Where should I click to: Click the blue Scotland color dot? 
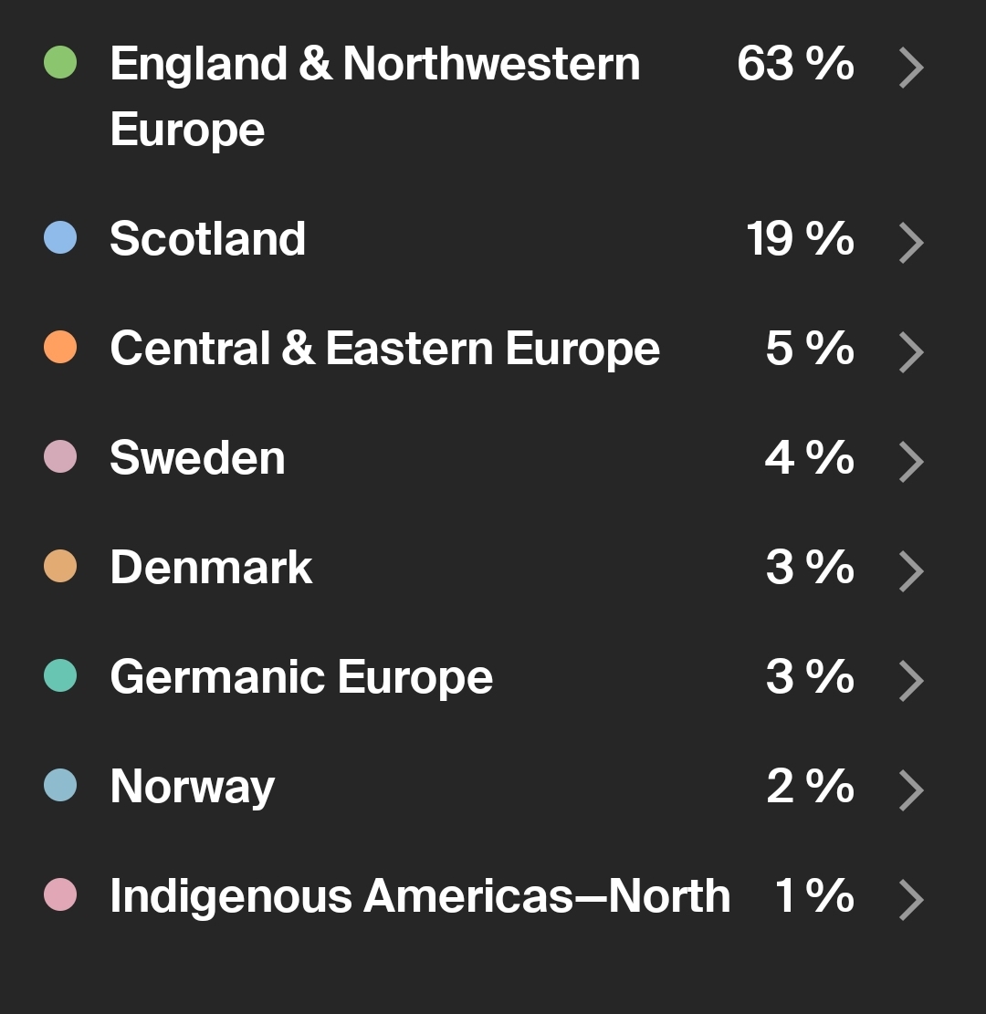(60, 238)
